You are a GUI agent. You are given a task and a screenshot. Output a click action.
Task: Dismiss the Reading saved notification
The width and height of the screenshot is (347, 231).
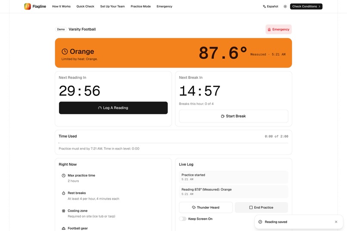[336, 222]
